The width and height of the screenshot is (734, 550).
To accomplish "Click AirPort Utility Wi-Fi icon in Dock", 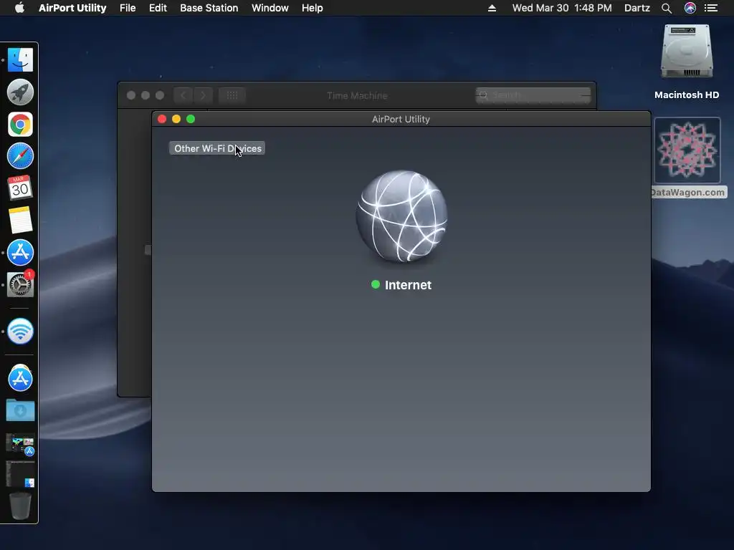I will [20, 331].
